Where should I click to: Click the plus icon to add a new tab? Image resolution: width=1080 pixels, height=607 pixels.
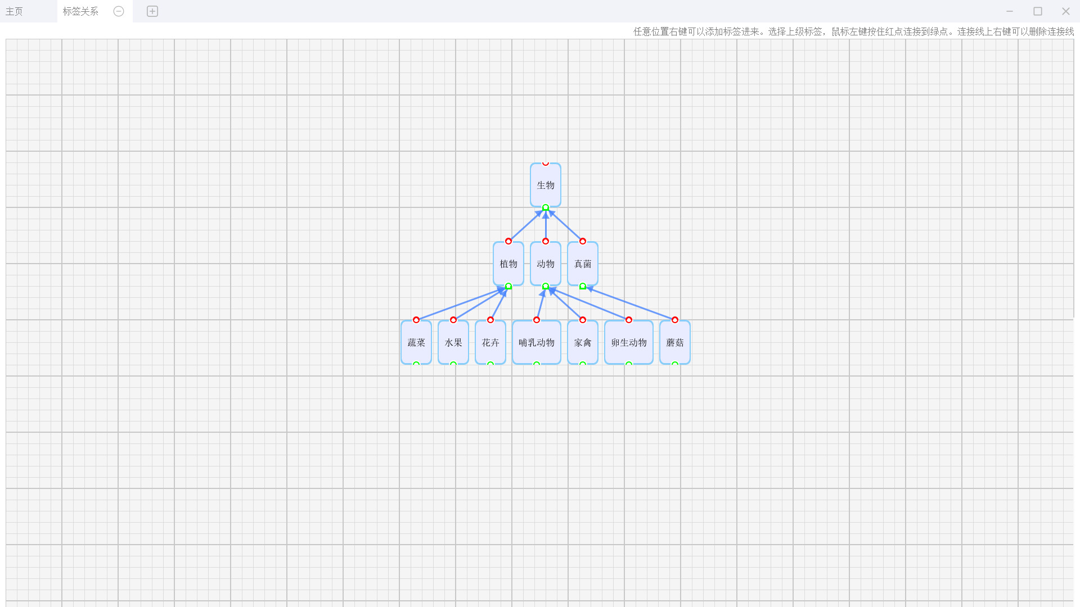(152, 11)
